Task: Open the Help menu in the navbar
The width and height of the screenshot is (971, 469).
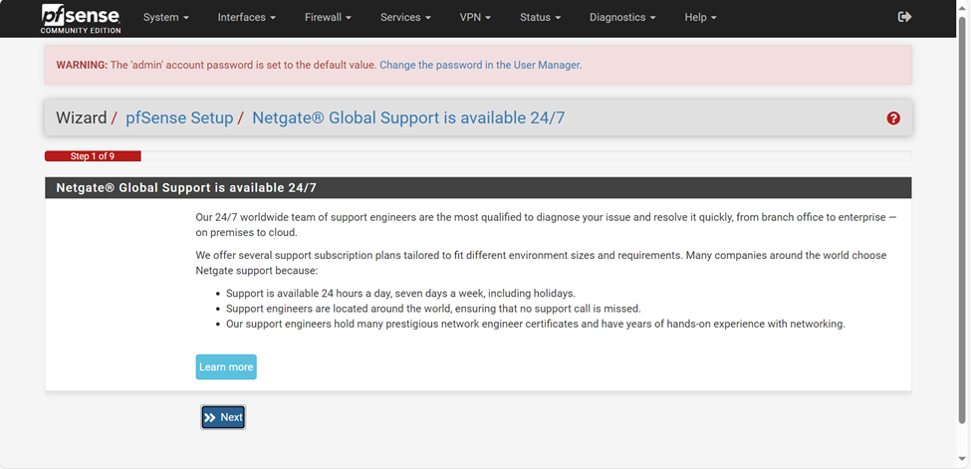Action: 700,18
